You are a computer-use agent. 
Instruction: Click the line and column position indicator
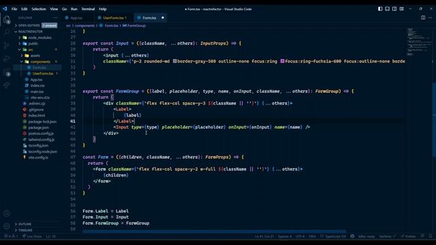(x=264, y=236)
